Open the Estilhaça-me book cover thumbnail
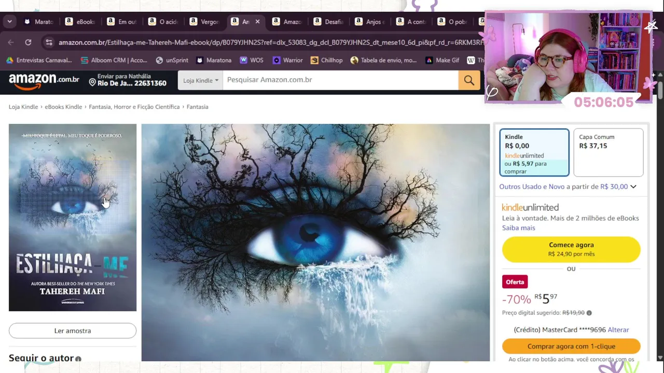Image resolution: width=664 pixels, height=373 pixels. coord(73,218)
